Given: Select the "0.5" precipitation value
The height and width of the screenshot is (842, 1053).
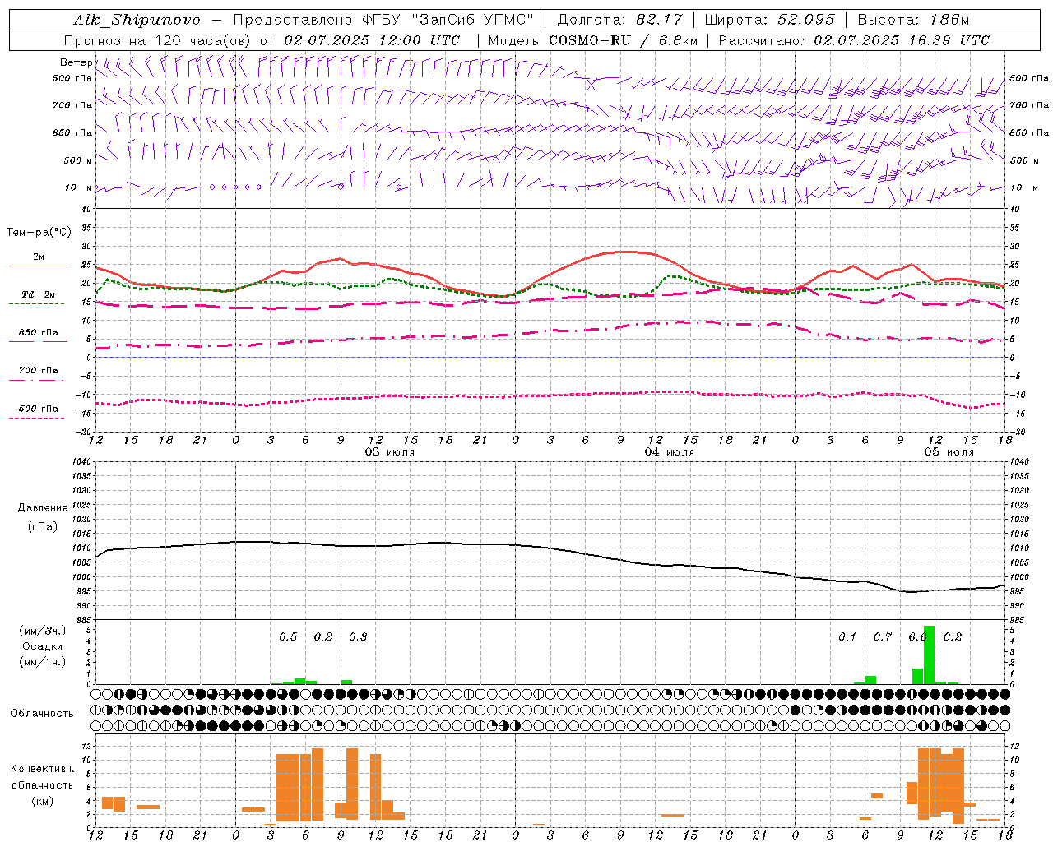Looking at the screenshot, I should (x=288, y=637).
